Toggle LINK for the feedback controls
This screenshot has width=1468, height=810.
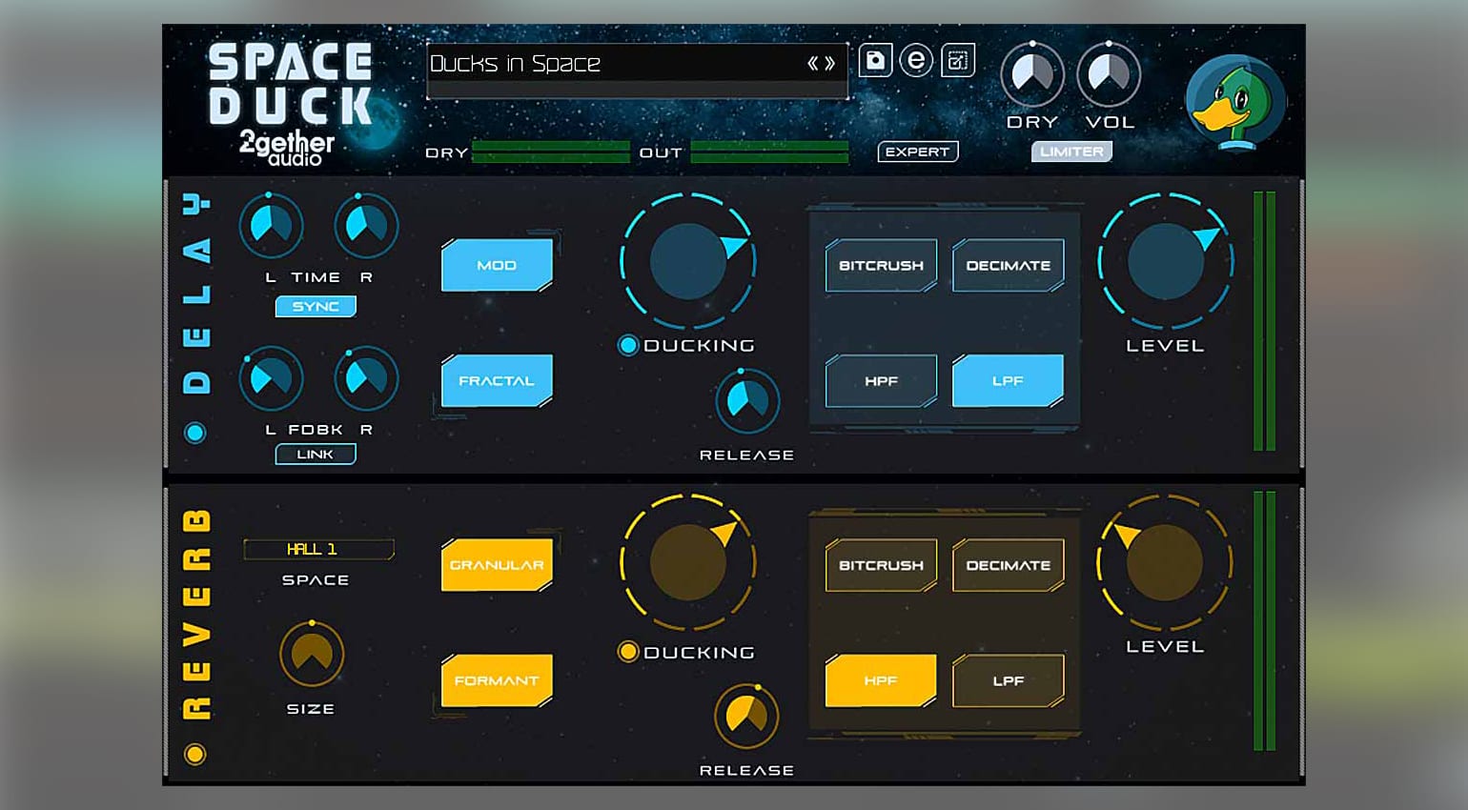(316, 454)
